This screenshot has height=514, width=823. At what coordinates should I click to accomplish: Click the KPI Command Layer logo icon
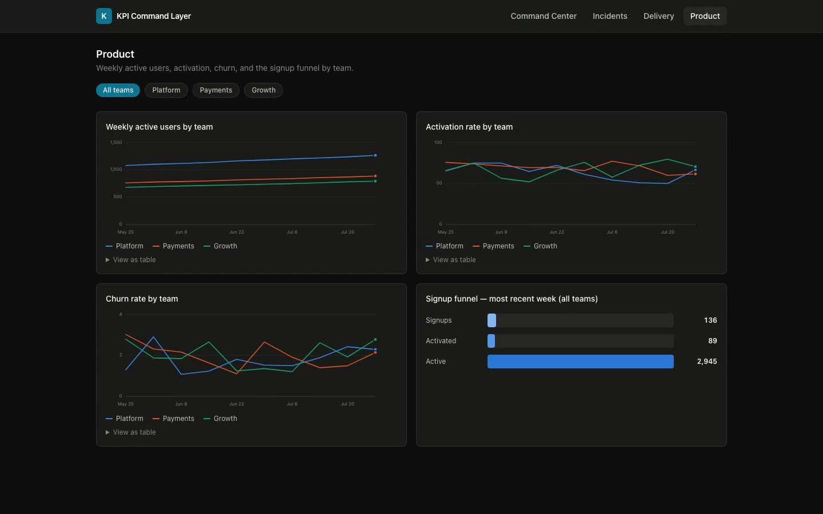tap(104, 16)
